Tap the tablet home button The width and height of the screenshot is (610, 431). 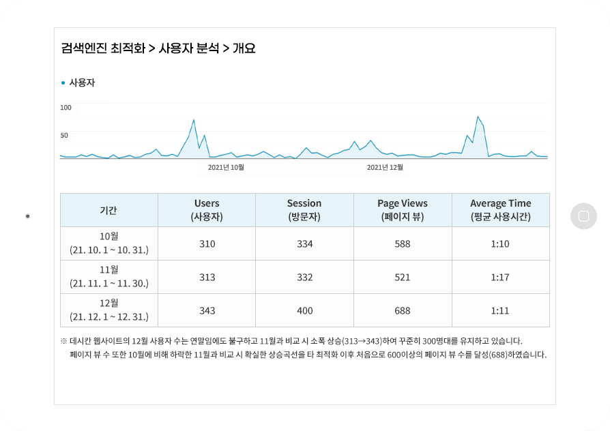(583, 216)
